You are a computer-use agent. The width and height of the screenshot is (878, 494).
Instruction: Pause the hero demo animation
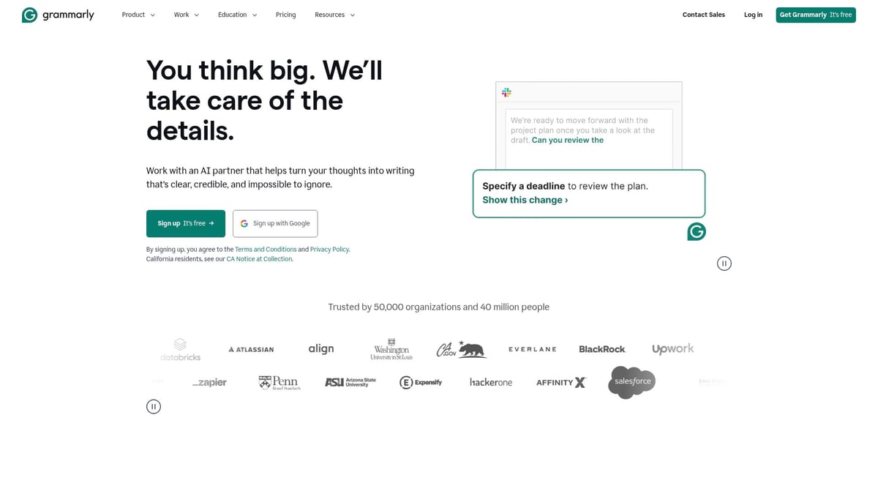click(x=724, y=263)
